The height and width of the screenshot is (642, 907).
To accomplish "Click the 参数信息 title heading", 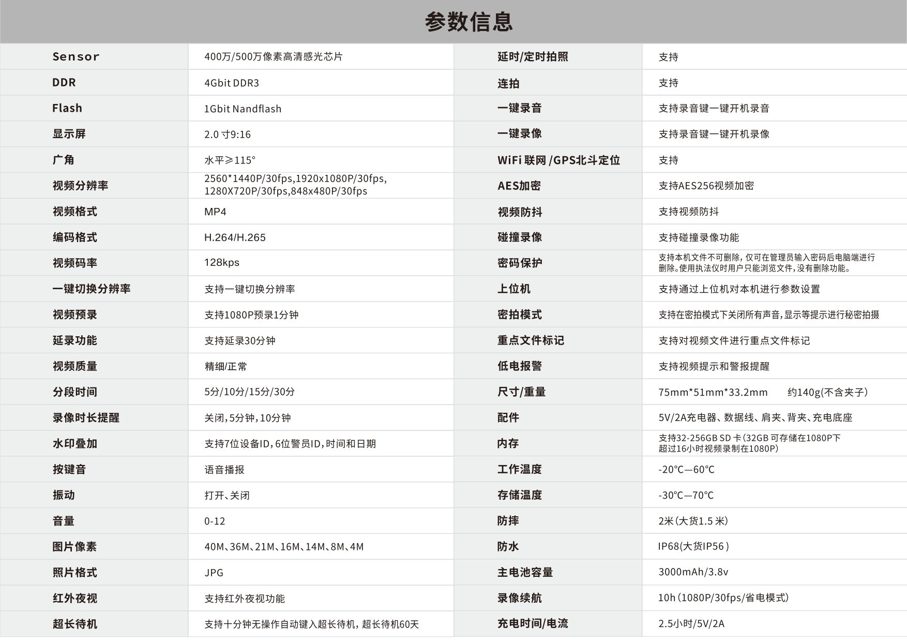I will [x=468, y=22].
